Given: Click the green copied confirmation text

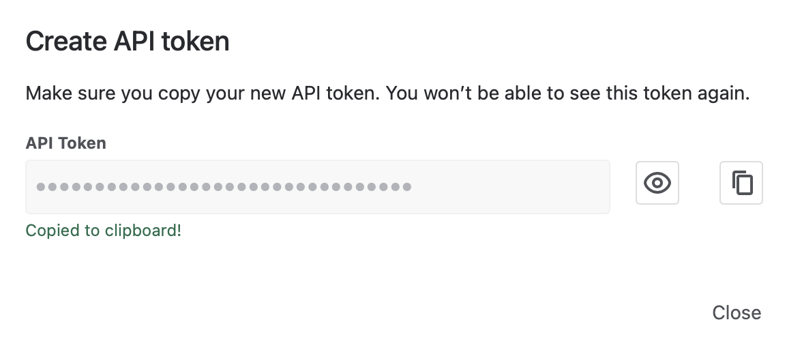Looking at the screenshot, I should click(x=104, y=231).
